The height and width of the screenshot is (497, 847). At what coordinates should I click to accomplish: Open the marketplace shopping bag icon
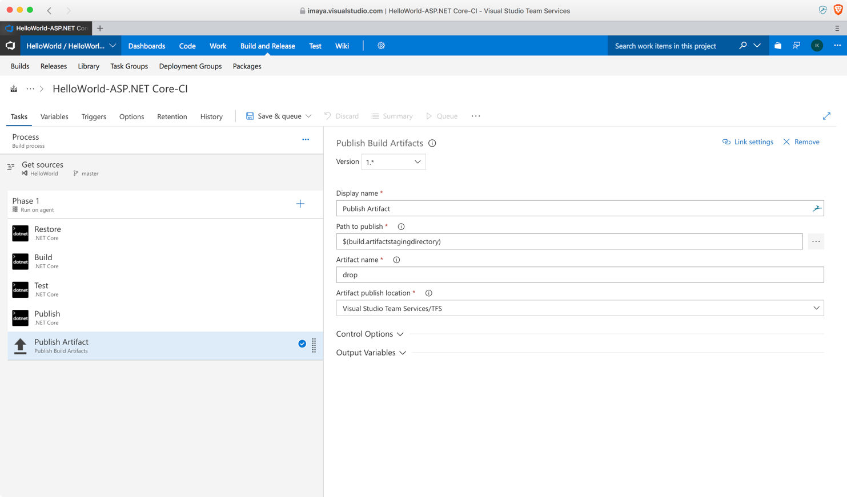[778, 46]
